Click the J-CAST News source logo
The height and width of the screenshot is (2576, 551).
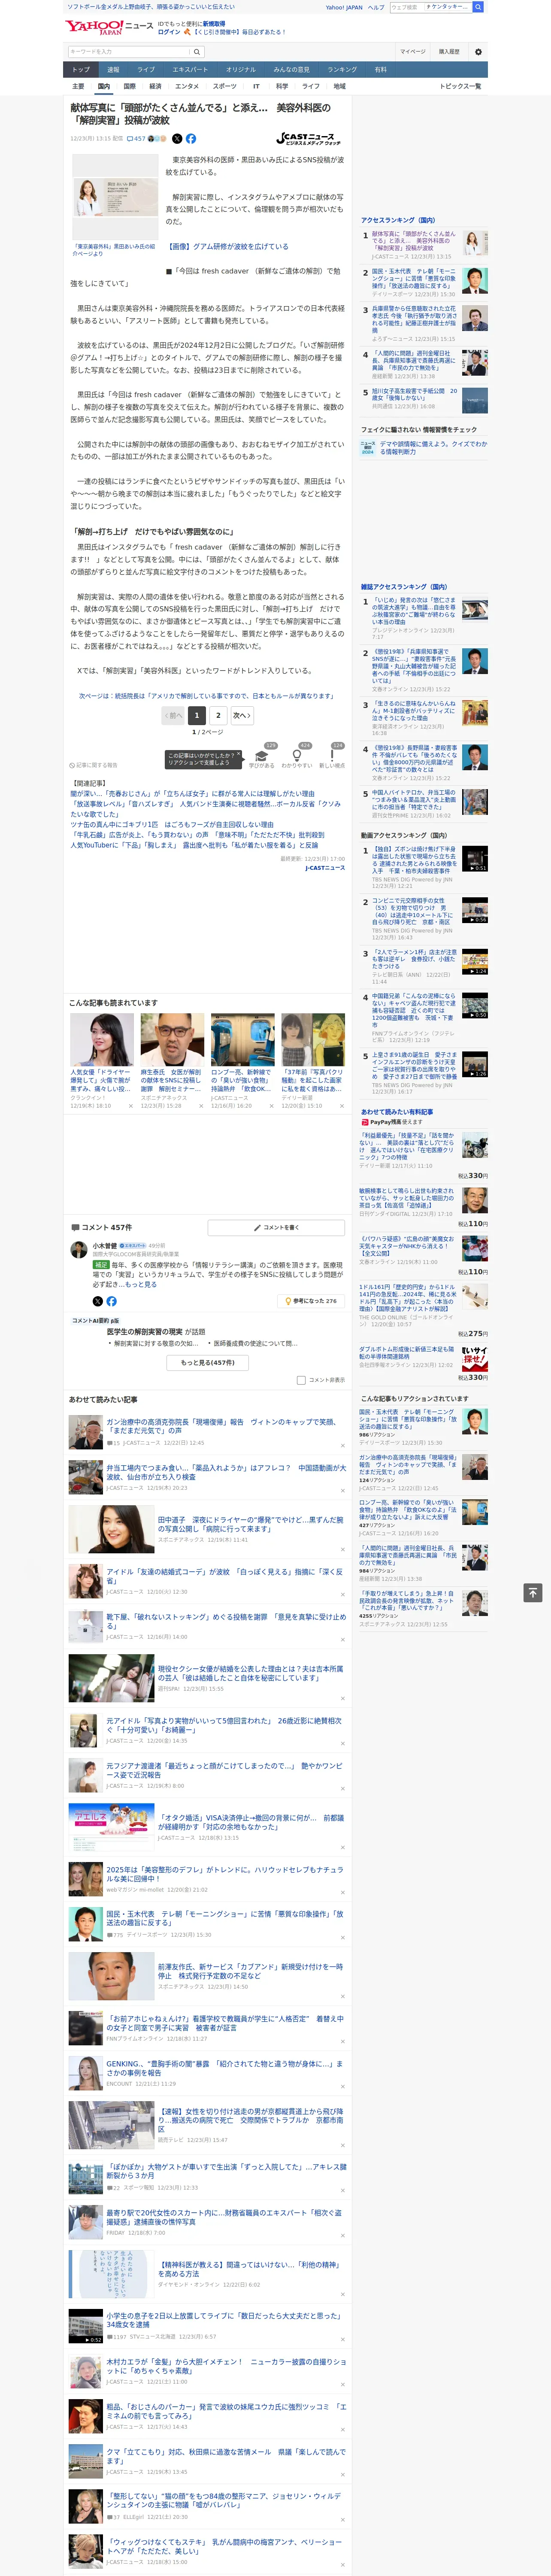pyautogui.click(x=310, y=139)
